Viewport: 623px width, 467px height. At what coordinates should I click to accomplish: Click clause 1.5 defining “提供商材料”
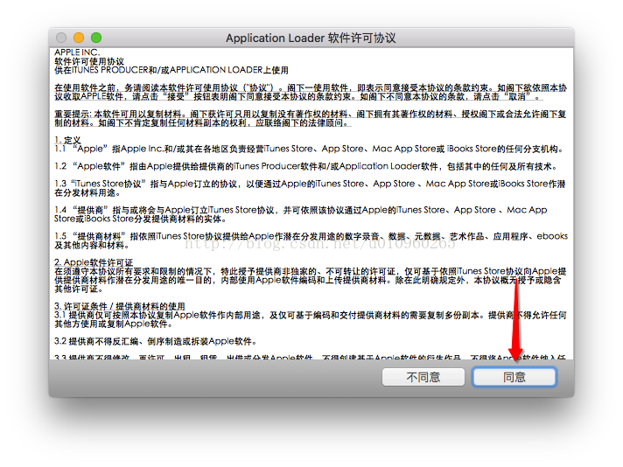coord(311,240)
